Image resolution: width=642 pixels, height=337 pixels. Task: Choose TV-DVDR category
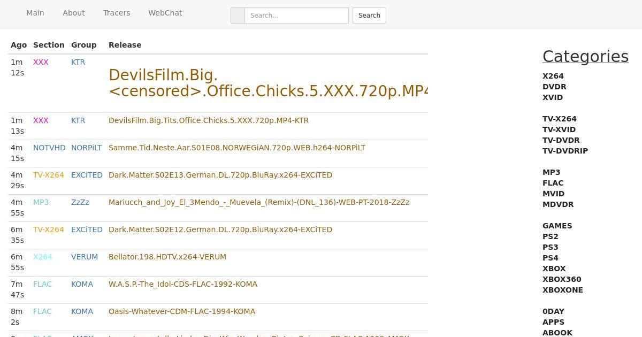click(x=561, y=140)
